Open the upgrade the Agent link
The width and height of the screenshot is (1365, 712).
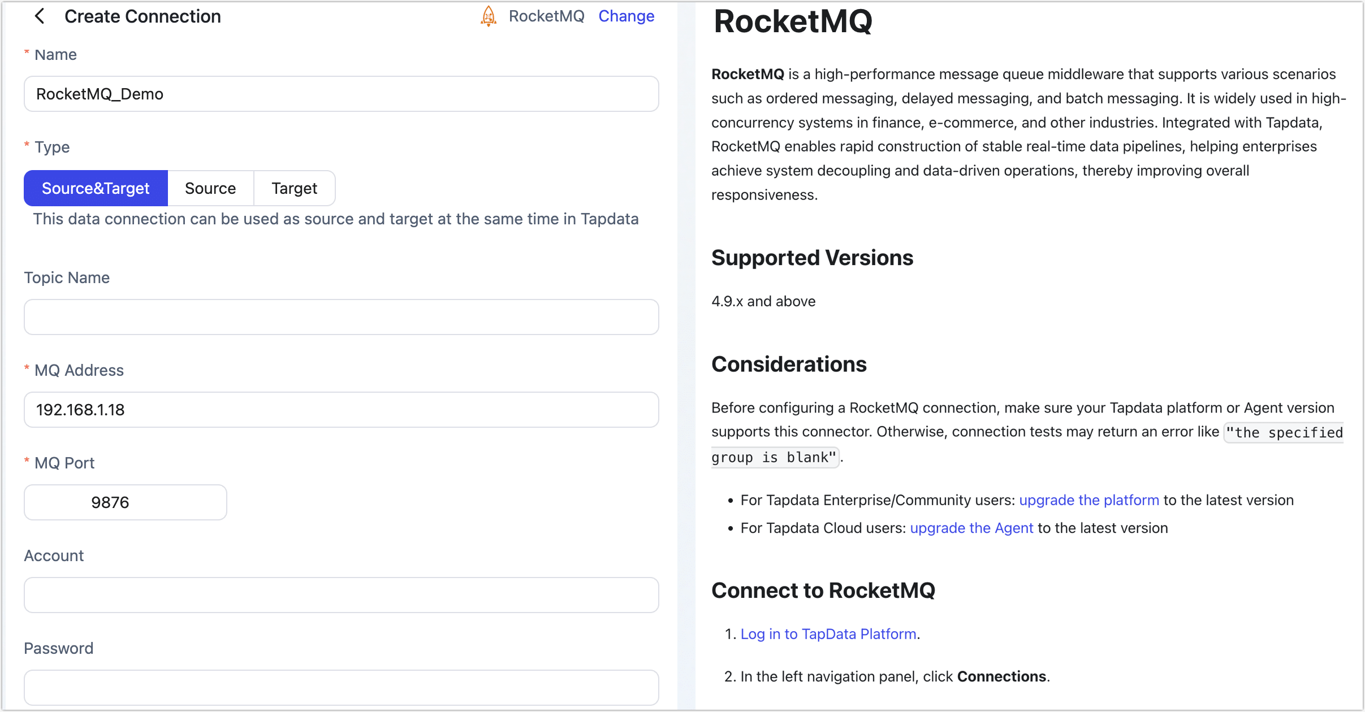(x=971, y=528)
